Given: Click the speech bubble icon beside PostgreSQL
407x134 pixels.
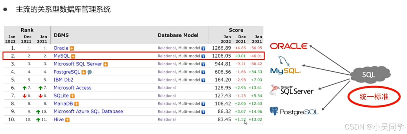Looking at the screenshot, I should click(x=89, y=72).
